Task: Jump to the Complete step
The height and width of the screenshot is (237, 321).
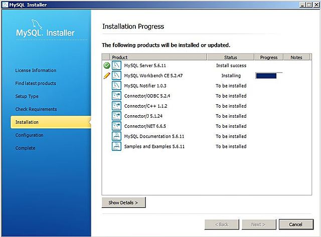Action: (x=25, y=148)
